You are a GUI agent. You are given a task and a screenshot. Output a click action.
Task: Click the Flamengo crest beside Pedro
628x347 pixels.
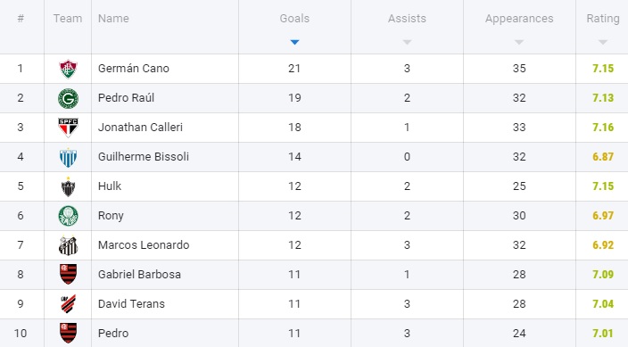[x=68, y=334]
